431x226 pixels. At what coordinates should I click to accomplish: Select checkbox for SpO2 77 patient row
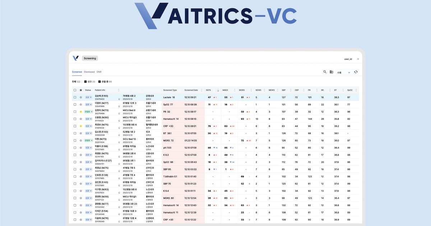75,104
